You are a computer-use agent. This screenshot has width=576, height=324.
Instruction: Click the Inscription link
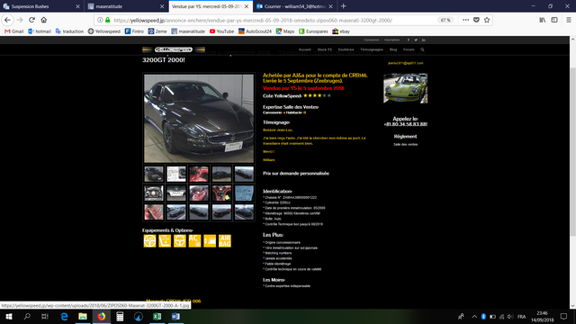392,40
